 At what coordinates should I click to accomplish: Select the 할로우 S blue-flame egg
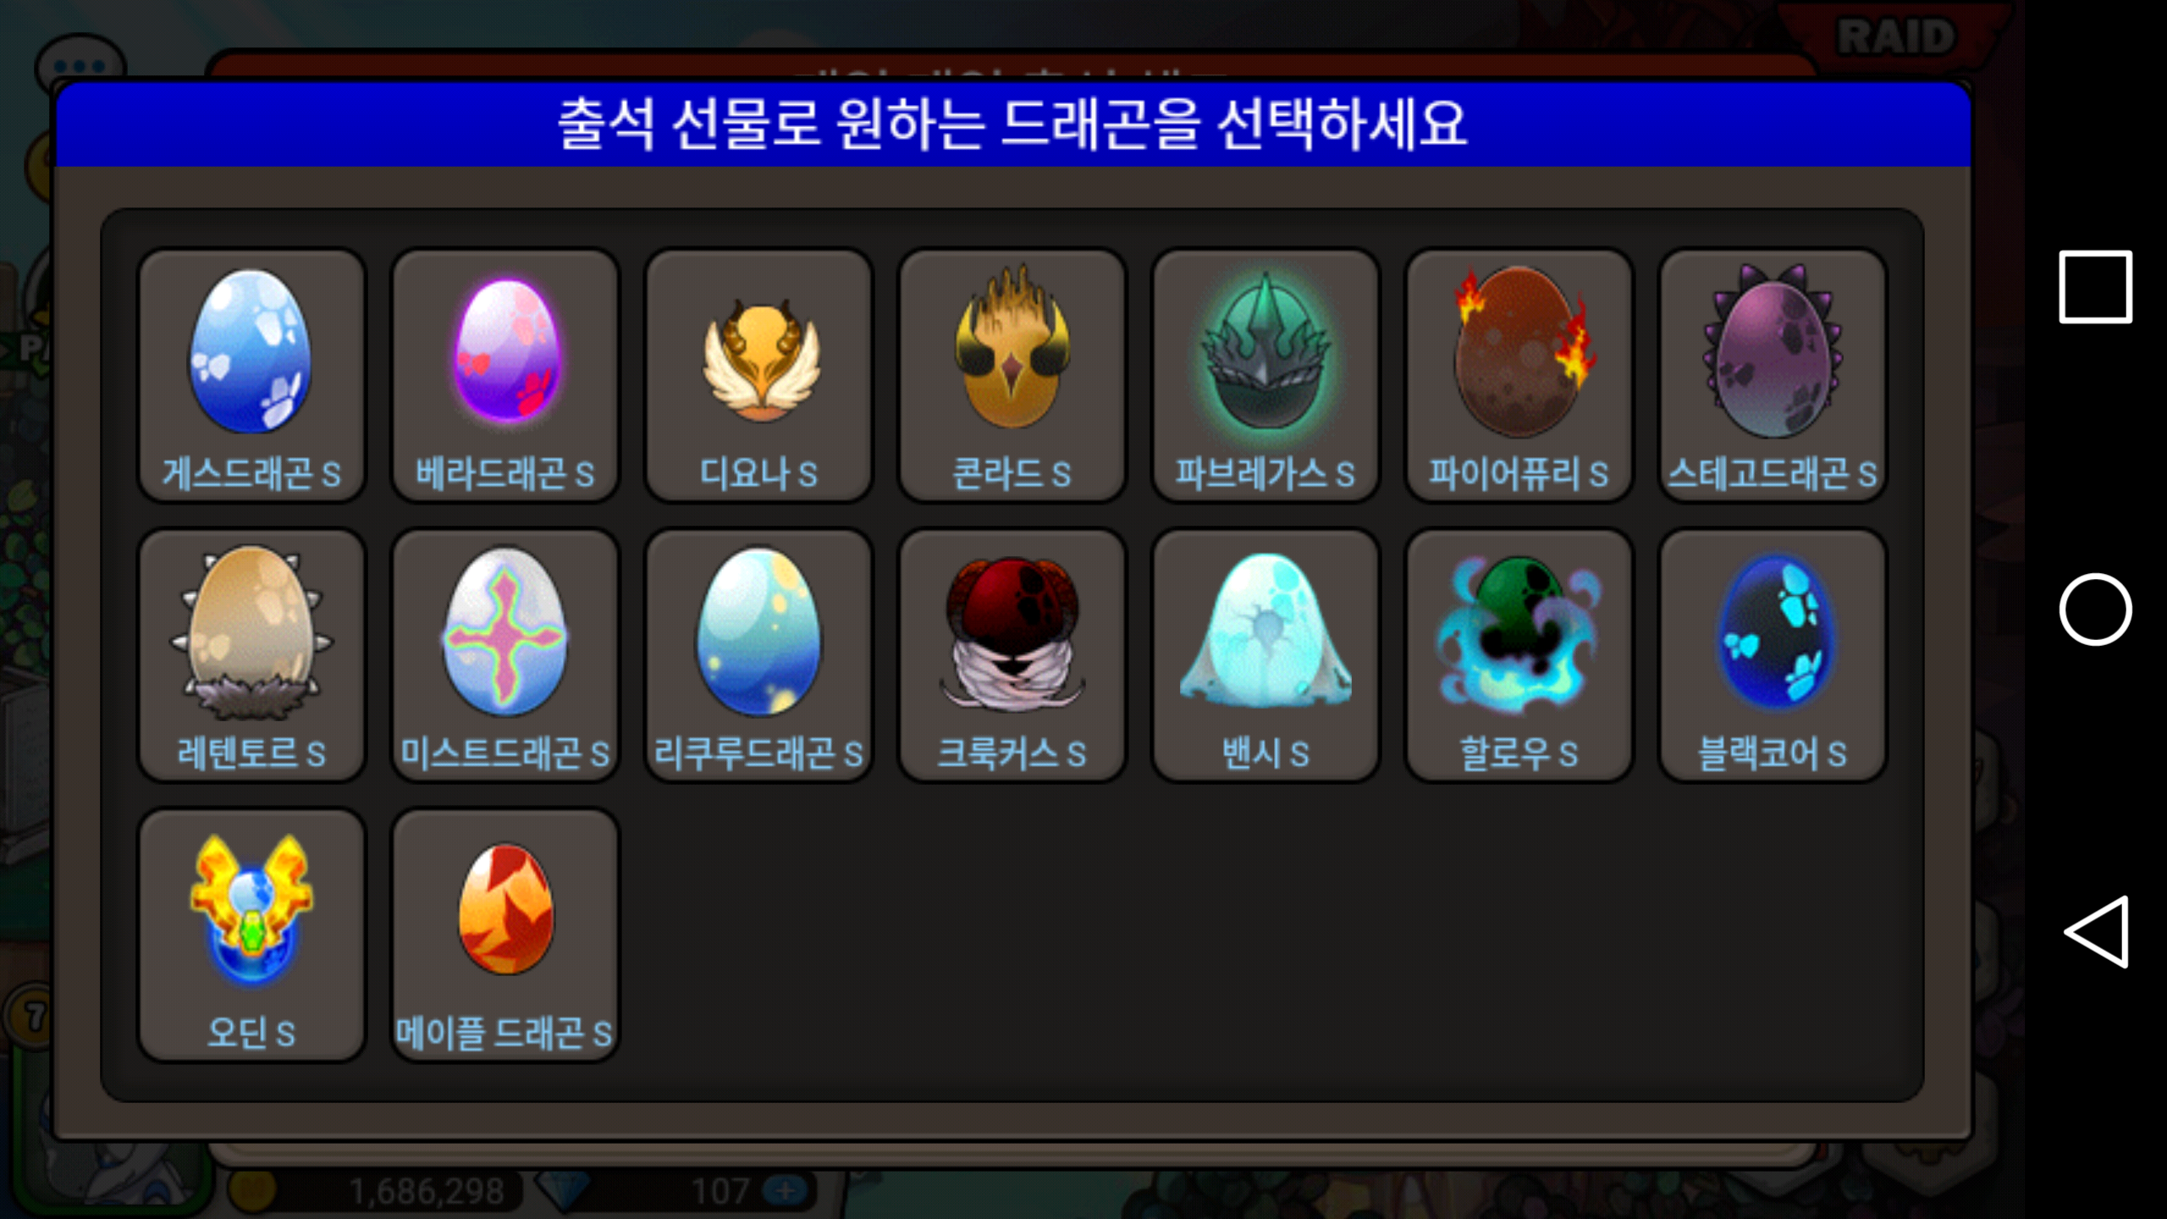pos(1519,655)
